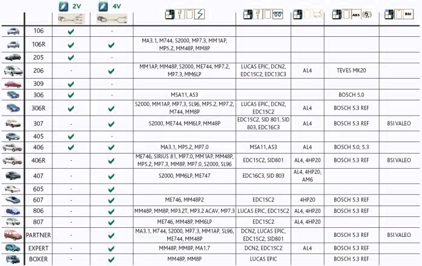Click the BOXER van picture
422x266 pixels.
[13, 259]
